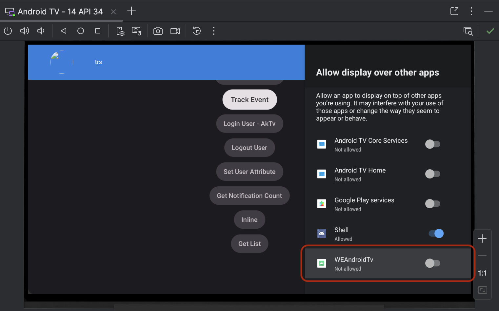Open emulator in a separate window icon

click(x=454, y=11)
